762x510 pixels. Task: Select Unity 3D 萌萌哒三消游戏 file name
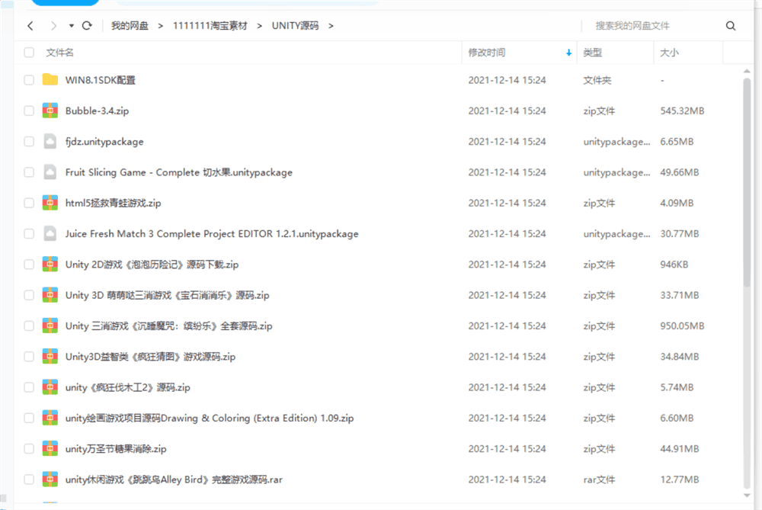(x=167, y=295)
